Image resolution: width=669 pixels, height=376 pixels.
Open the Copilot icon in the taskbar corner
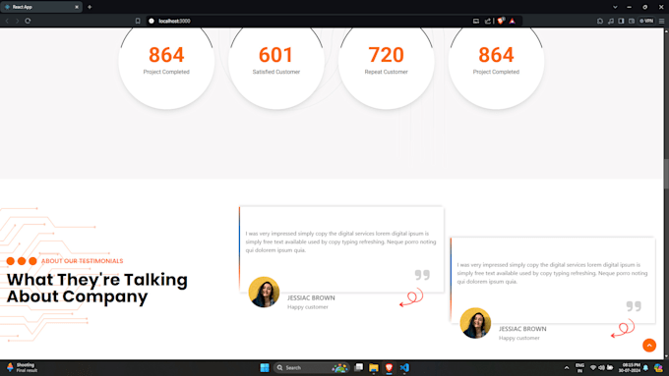[659, 367]
